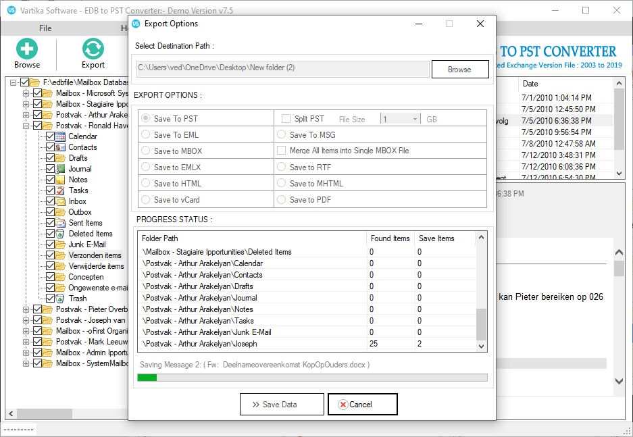Screen dimensions: 633x437
Task: Click the F:\edbfile root folder icon
Action: click(x=34, y=82)
